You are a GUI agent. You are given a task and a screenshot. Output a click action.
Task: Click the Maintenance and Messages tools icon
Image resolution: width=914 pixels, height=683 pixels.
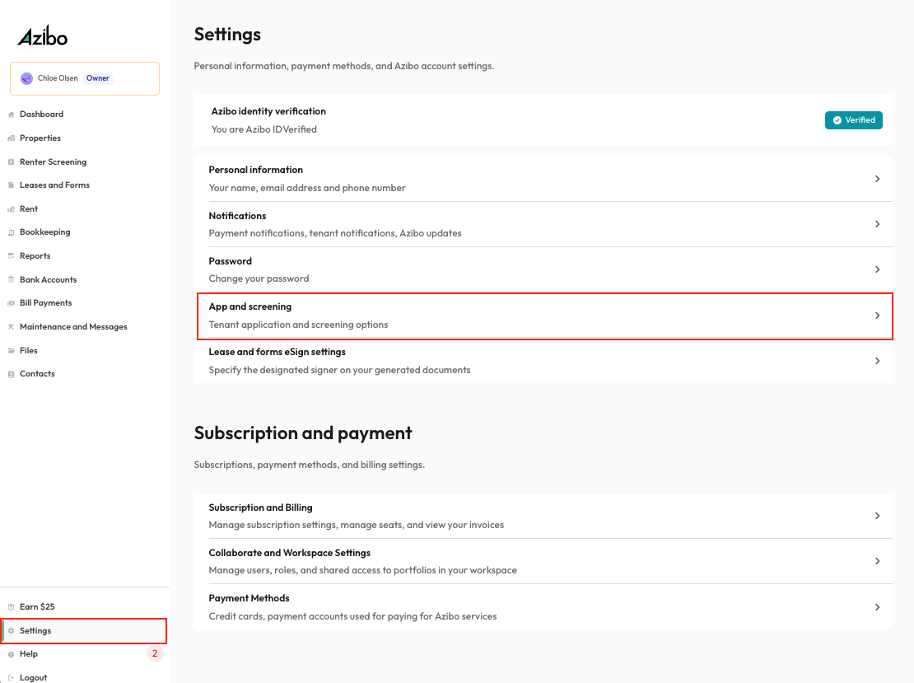[11, 327]
